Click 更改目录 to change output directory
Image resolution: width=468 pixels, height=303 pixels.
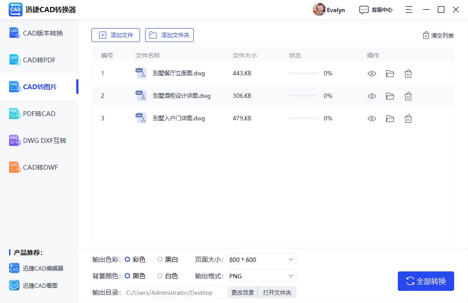[242, 292]
